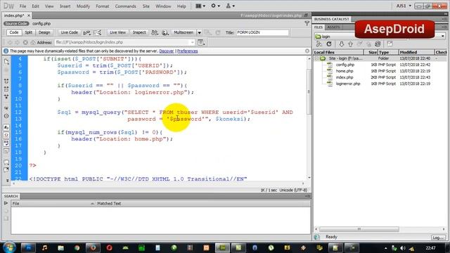Click the W3C validation icon
450x253 pixels.
pyautogui.click(x=97, y=33)
